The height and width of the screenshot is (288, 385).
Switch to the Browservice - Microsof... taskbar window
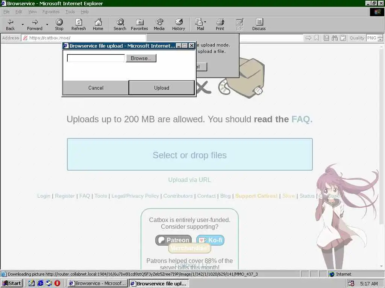[x=98, y=283]
